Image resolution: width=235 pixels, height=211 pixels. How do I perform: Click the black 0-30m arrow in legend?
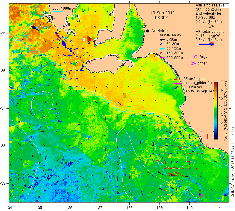[162, 40]
